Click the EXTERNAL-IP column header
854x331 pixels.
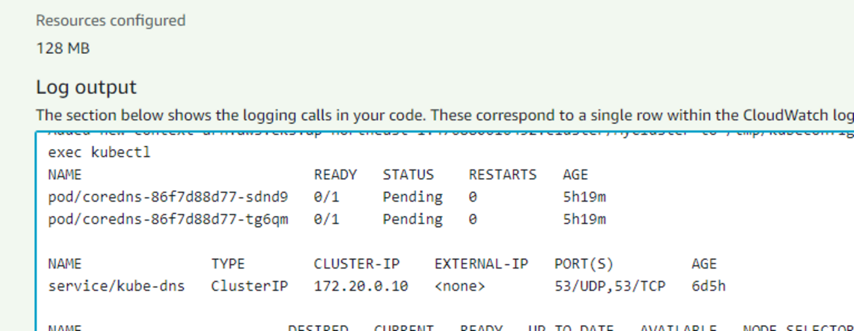(x=481, y=264)
